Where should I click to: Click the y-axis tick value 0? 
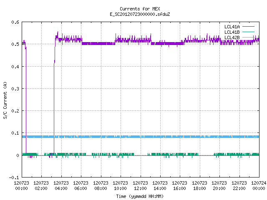pos(18,155)
